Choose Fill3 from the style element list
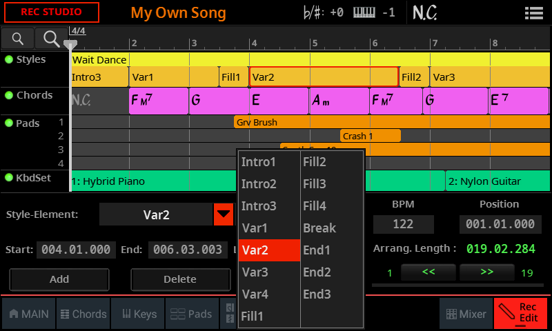The height and width of the screenshot is (331, 552). click(x=315, y=183)
